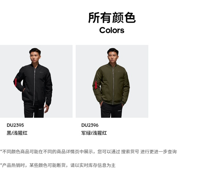The image size is (224, 180).
Task: Click the 黑/浅猩红 color name label
Action: [17, 133]
